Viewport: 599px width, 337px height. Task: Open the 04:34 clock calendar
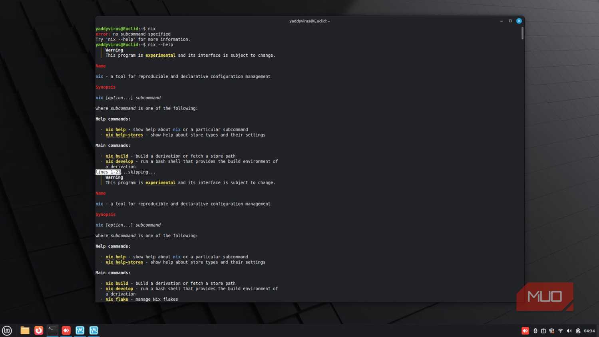(589, 331)
